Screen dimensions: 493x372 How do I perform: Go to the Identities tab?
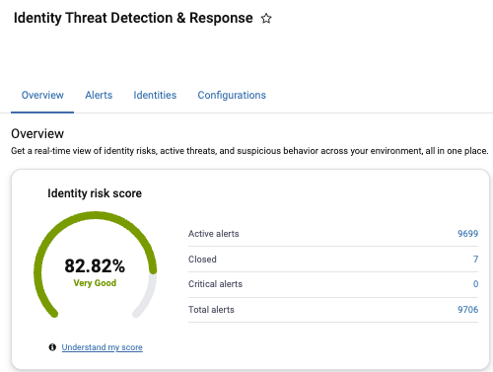(x=155, y=95)
